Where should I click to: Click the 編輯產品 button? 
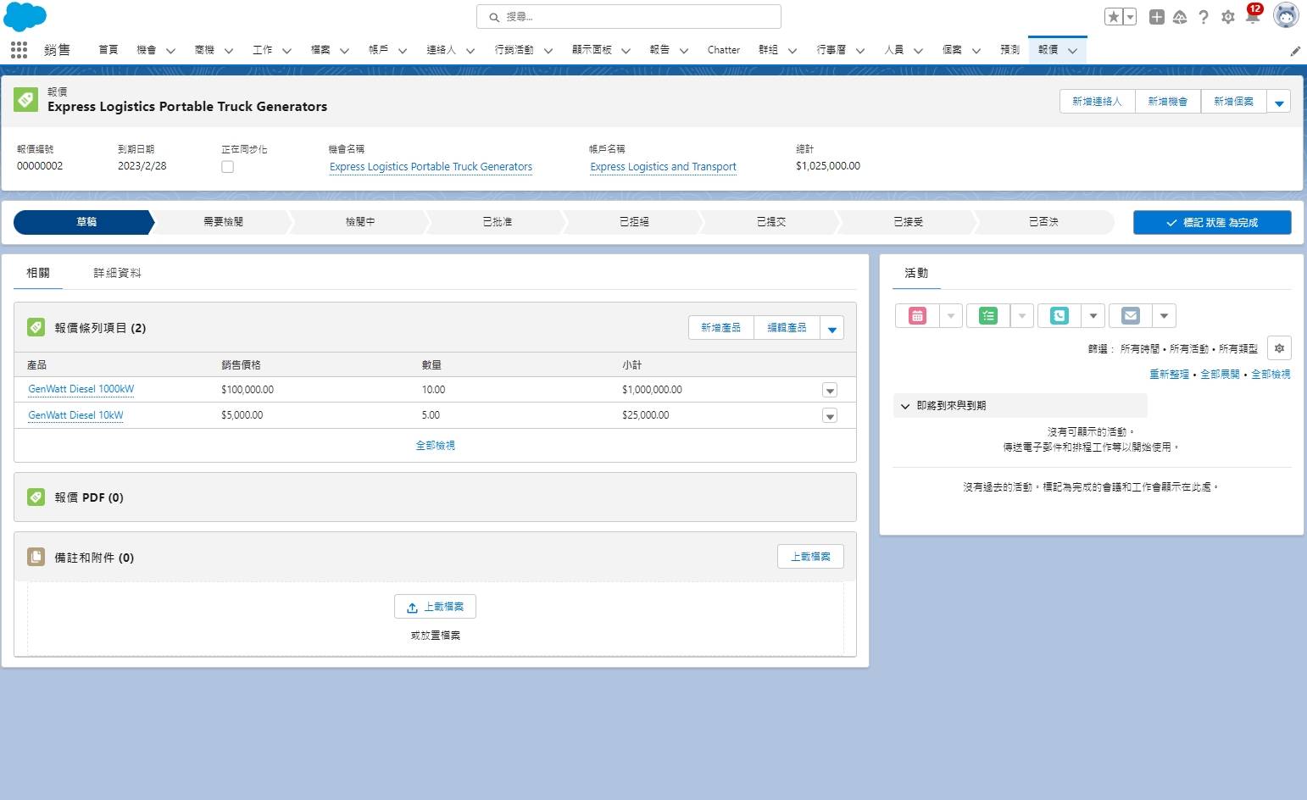point(787,328)
